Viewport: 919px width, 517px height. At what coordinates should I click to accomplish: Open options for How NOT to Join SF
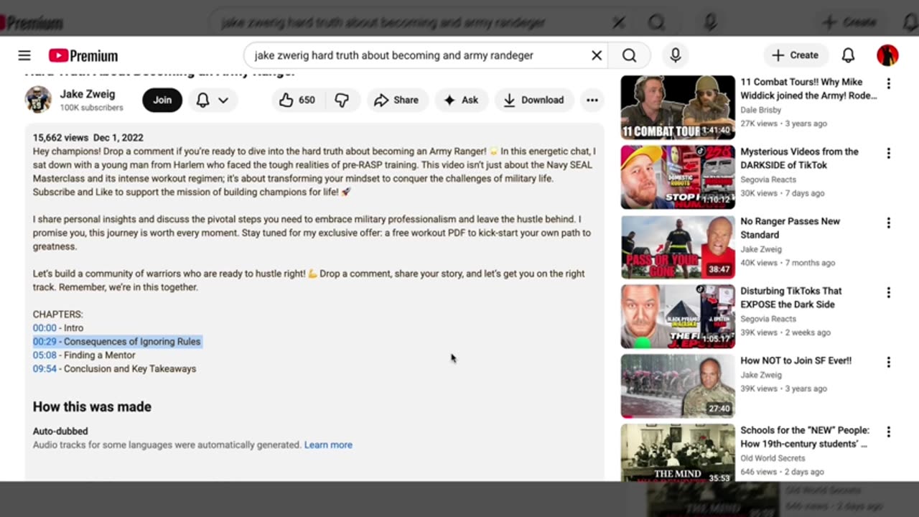coord(888,362)
